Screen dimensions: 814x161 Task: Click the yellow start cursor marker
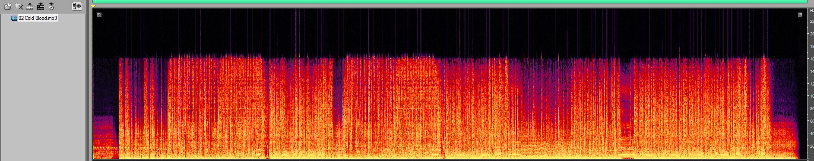[x=93, y=6]
